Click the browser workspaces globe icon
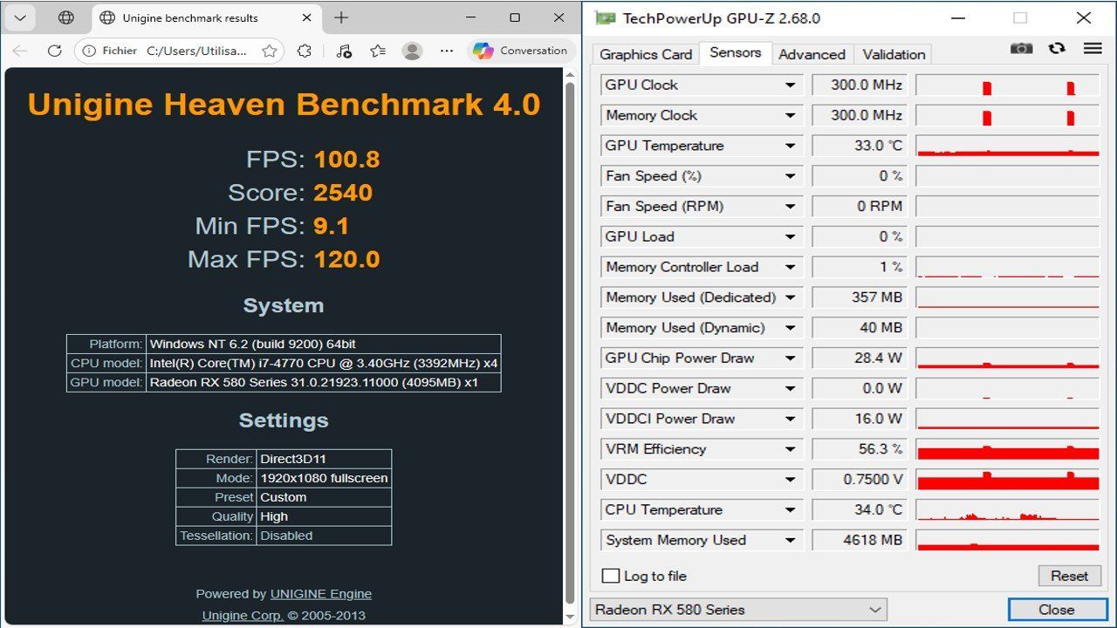The width and height of the screenshot is (1117, 628). [x=65, y=17]
